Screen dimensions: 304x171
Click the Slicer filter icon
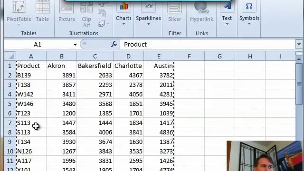click(x=174, y=11)
